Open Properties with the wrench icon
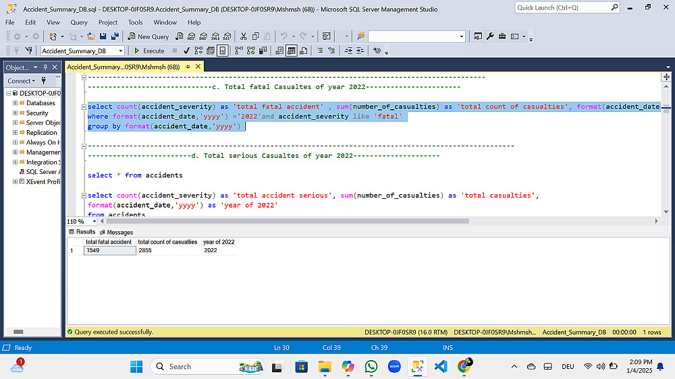The width and height of the screenshot is (675, 379). (490, 36)
